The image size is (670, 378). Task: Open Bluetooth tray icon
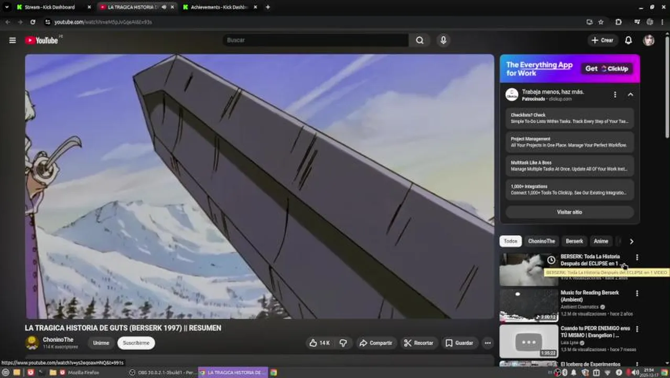coord(564,372)
